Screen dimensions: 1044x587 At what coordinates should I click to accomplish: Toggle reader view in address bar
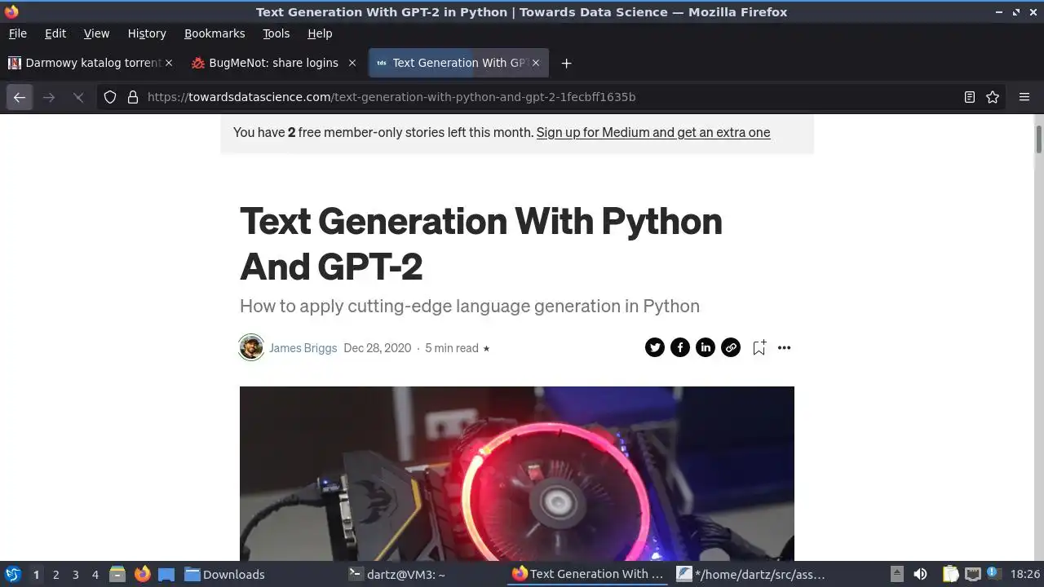(x=970, y=97)
